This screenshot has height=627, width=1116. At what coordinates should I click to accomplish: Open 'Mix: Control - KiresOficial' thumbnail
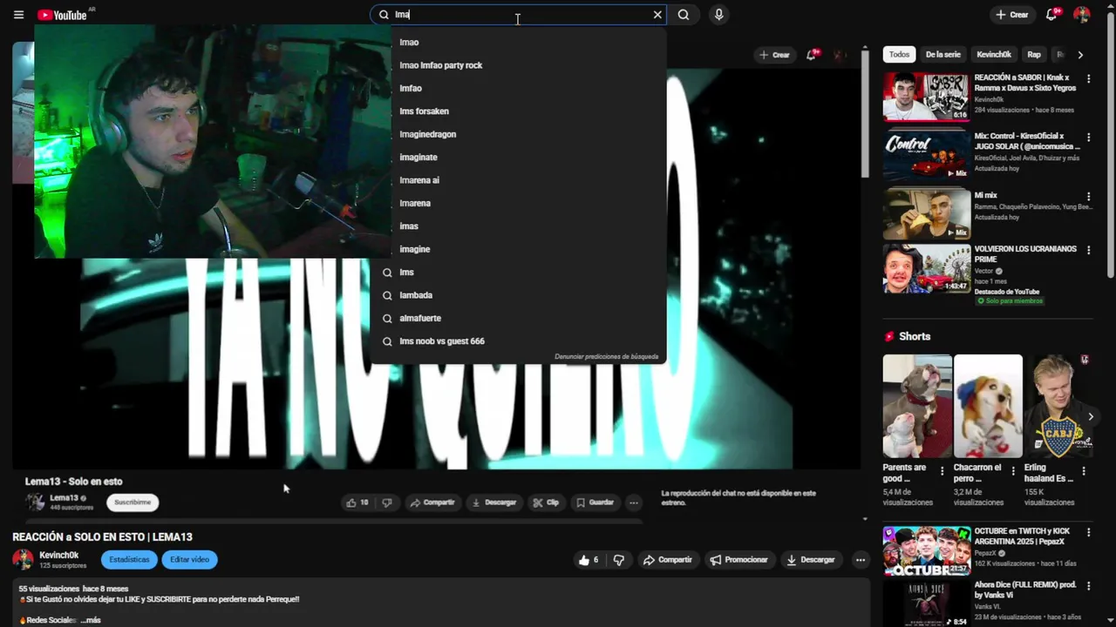tap(926, 154)
